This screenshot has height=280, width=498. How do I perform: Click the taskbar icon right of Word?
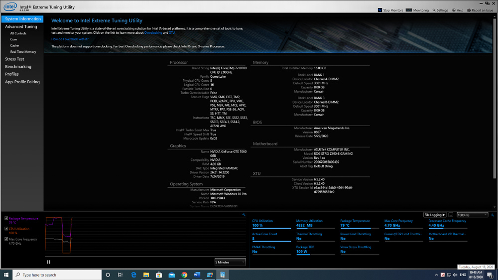210,275
